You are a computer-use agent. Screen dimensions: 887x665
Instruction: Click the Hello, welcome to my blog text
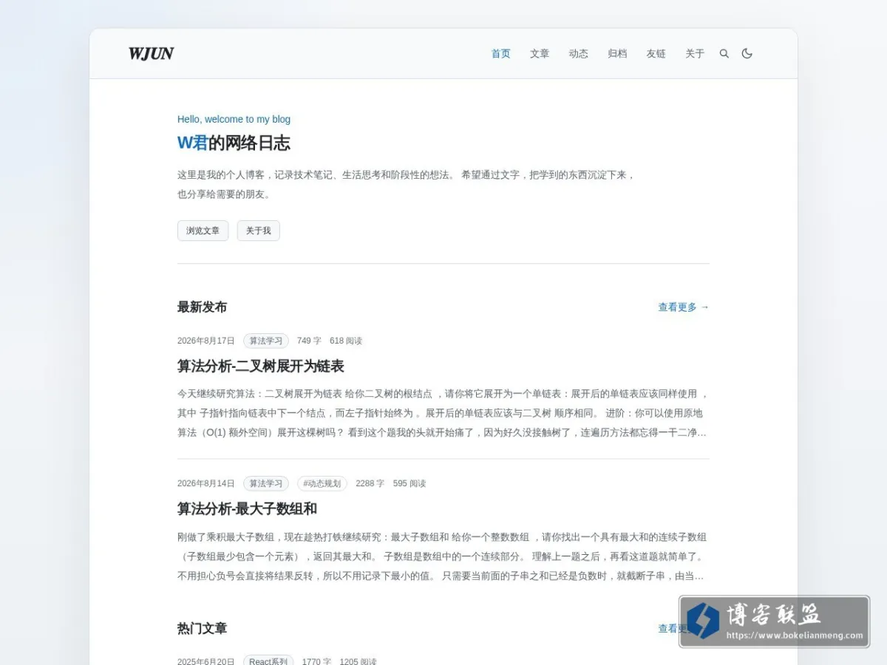click(234, 119)
